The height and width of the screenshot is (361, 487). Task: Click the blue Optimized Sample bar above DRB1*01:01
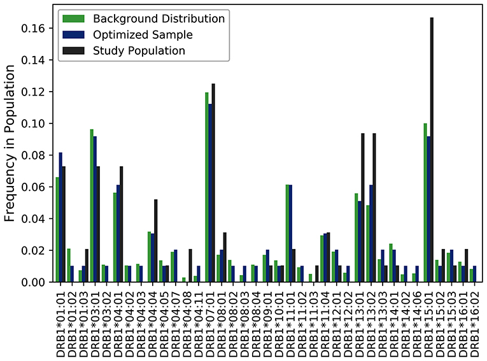click(x=60, y=217)
